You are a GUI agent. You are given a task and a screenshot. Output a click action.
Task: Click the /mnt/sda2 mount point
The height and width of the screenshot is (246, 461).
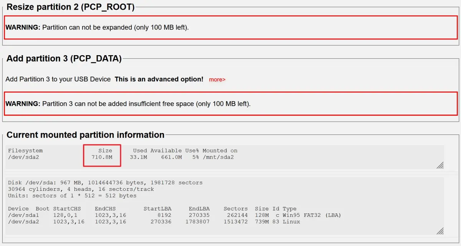[x=218, y=157]
